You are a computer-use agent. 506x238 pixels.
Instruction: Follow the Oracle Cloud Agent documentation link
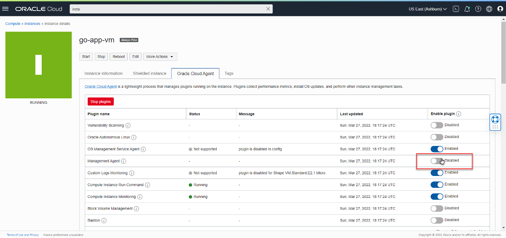(100, 87)
